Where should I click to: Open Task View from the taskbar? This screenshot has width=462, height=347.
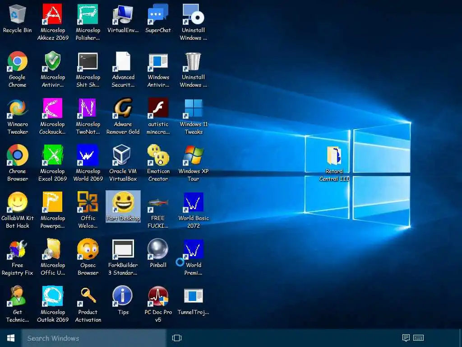(x=177, y=338)
